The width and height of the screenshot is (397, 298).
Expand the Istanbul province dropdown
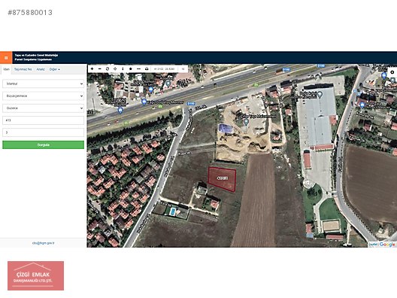pos(43,84)
